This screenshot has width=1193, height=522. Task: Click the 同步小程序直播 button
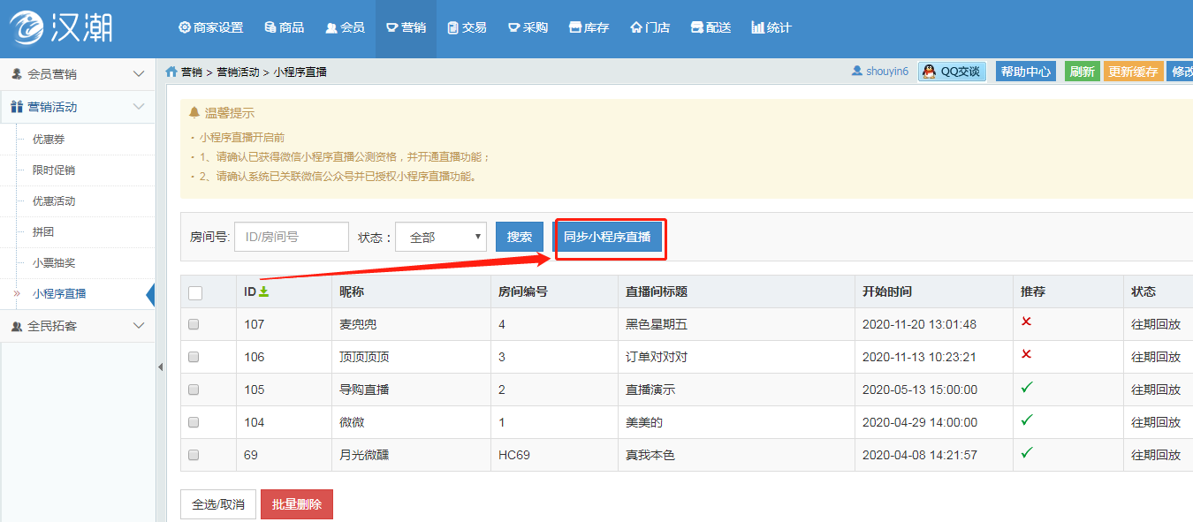point(607,237)
